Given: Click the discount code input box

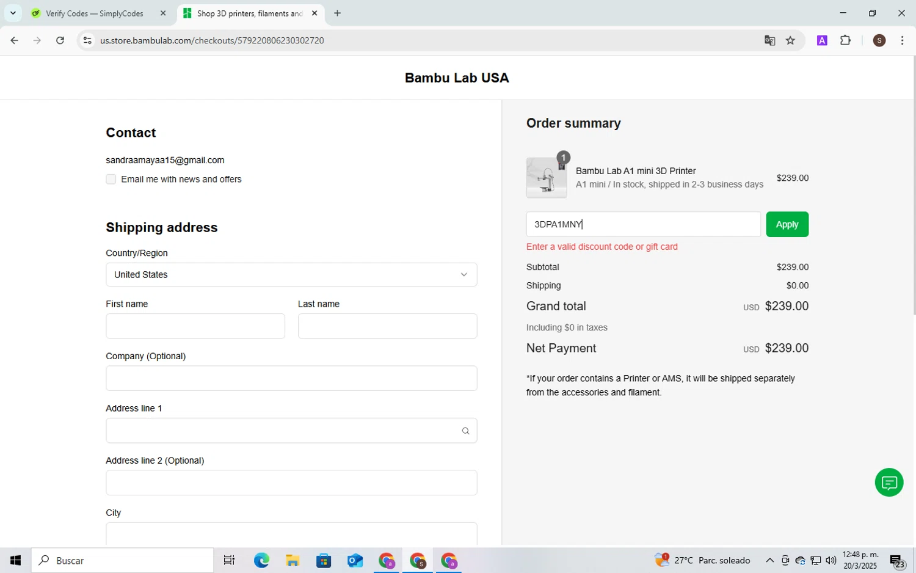Looking at the screenshot, I should 643,224.
